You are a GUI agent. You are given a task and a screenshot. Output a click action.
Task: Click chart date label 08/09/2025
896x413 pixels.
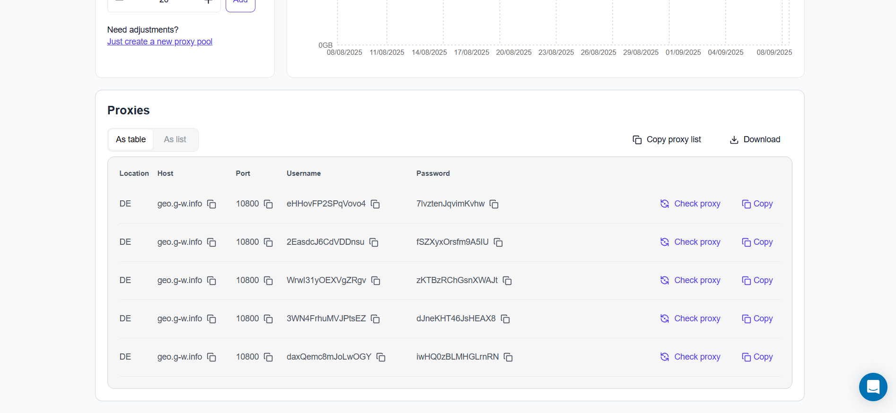pos(774,52)
